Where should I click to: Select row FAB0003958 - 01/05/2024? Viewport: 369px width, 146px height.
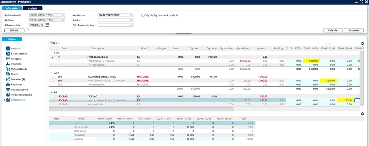point(204,61)
